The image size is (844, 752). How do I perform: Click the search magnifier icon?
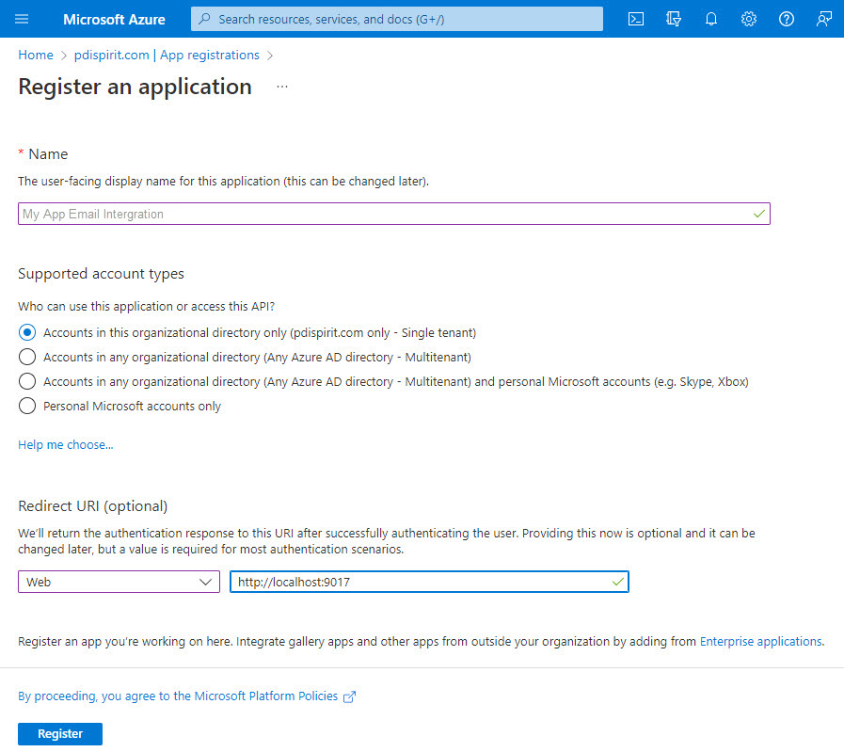(x=204, y=19)
